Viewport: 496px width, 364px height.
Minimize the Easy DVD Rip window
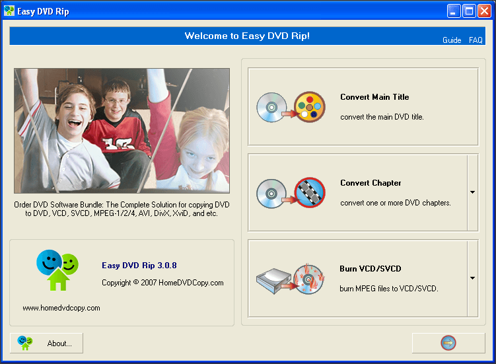coord(454,11)
